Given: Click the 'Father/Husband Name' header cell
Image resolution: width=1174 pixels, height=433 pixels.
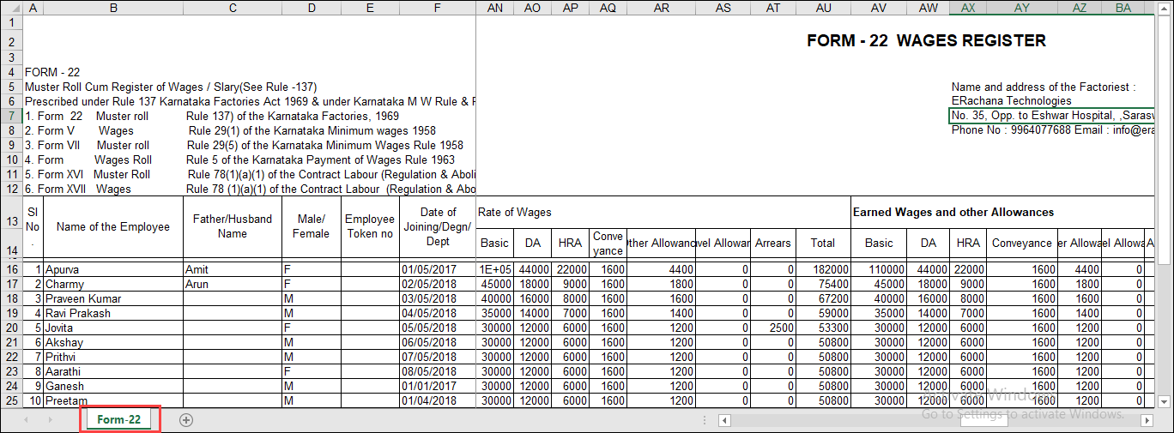Looking at the screenshot, I should tap(233, 226).
